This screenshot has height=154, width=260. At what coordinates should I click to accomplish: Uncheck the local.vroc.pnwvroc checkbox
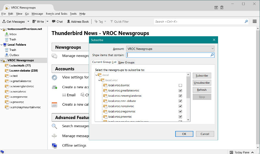(180, 117)
